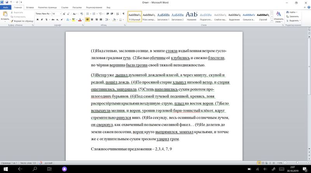Screen dimensions: 311x173
Task: Center-align the paragraph text
Action: click(93, 19)
